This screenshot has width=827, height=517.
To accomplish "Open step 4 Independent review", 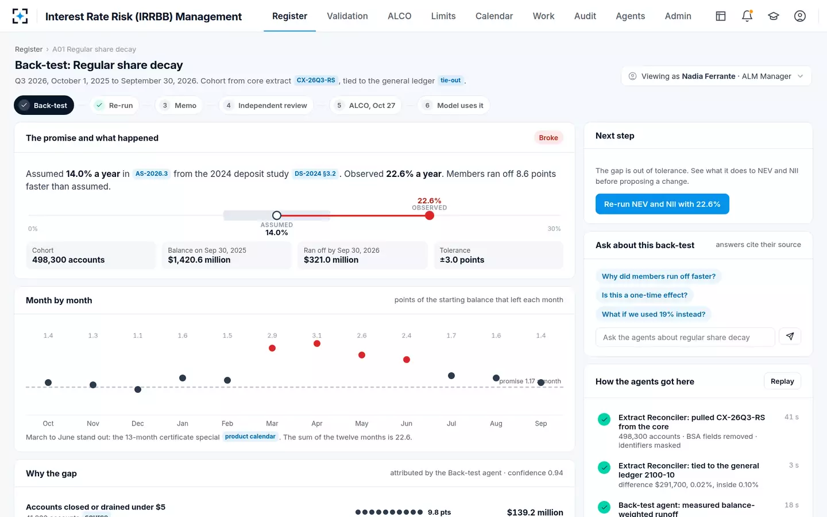I will (266, 105).
